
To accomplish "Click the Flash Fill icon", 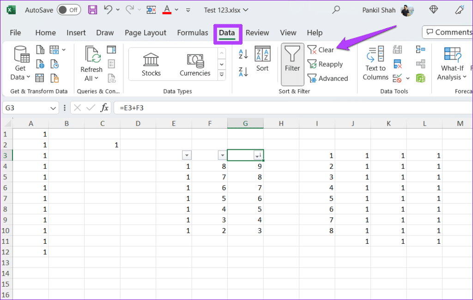I will click(398, 49).
